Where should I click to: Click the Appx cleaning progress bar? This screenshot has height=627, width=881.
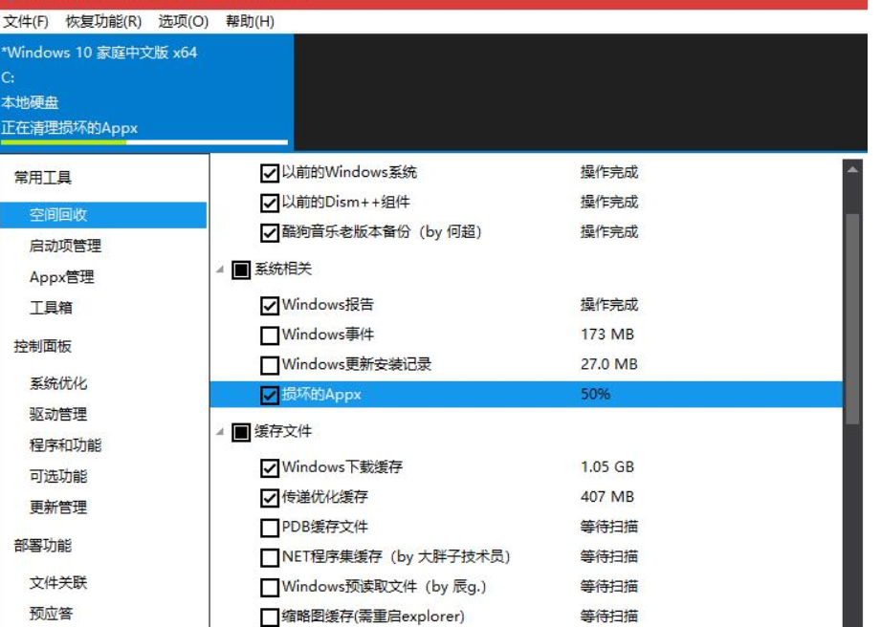[143, 142]
